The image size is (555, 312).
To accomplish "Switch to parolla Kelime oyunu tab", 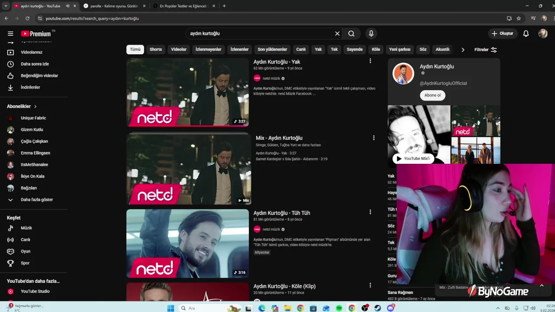I will [114, 6].
